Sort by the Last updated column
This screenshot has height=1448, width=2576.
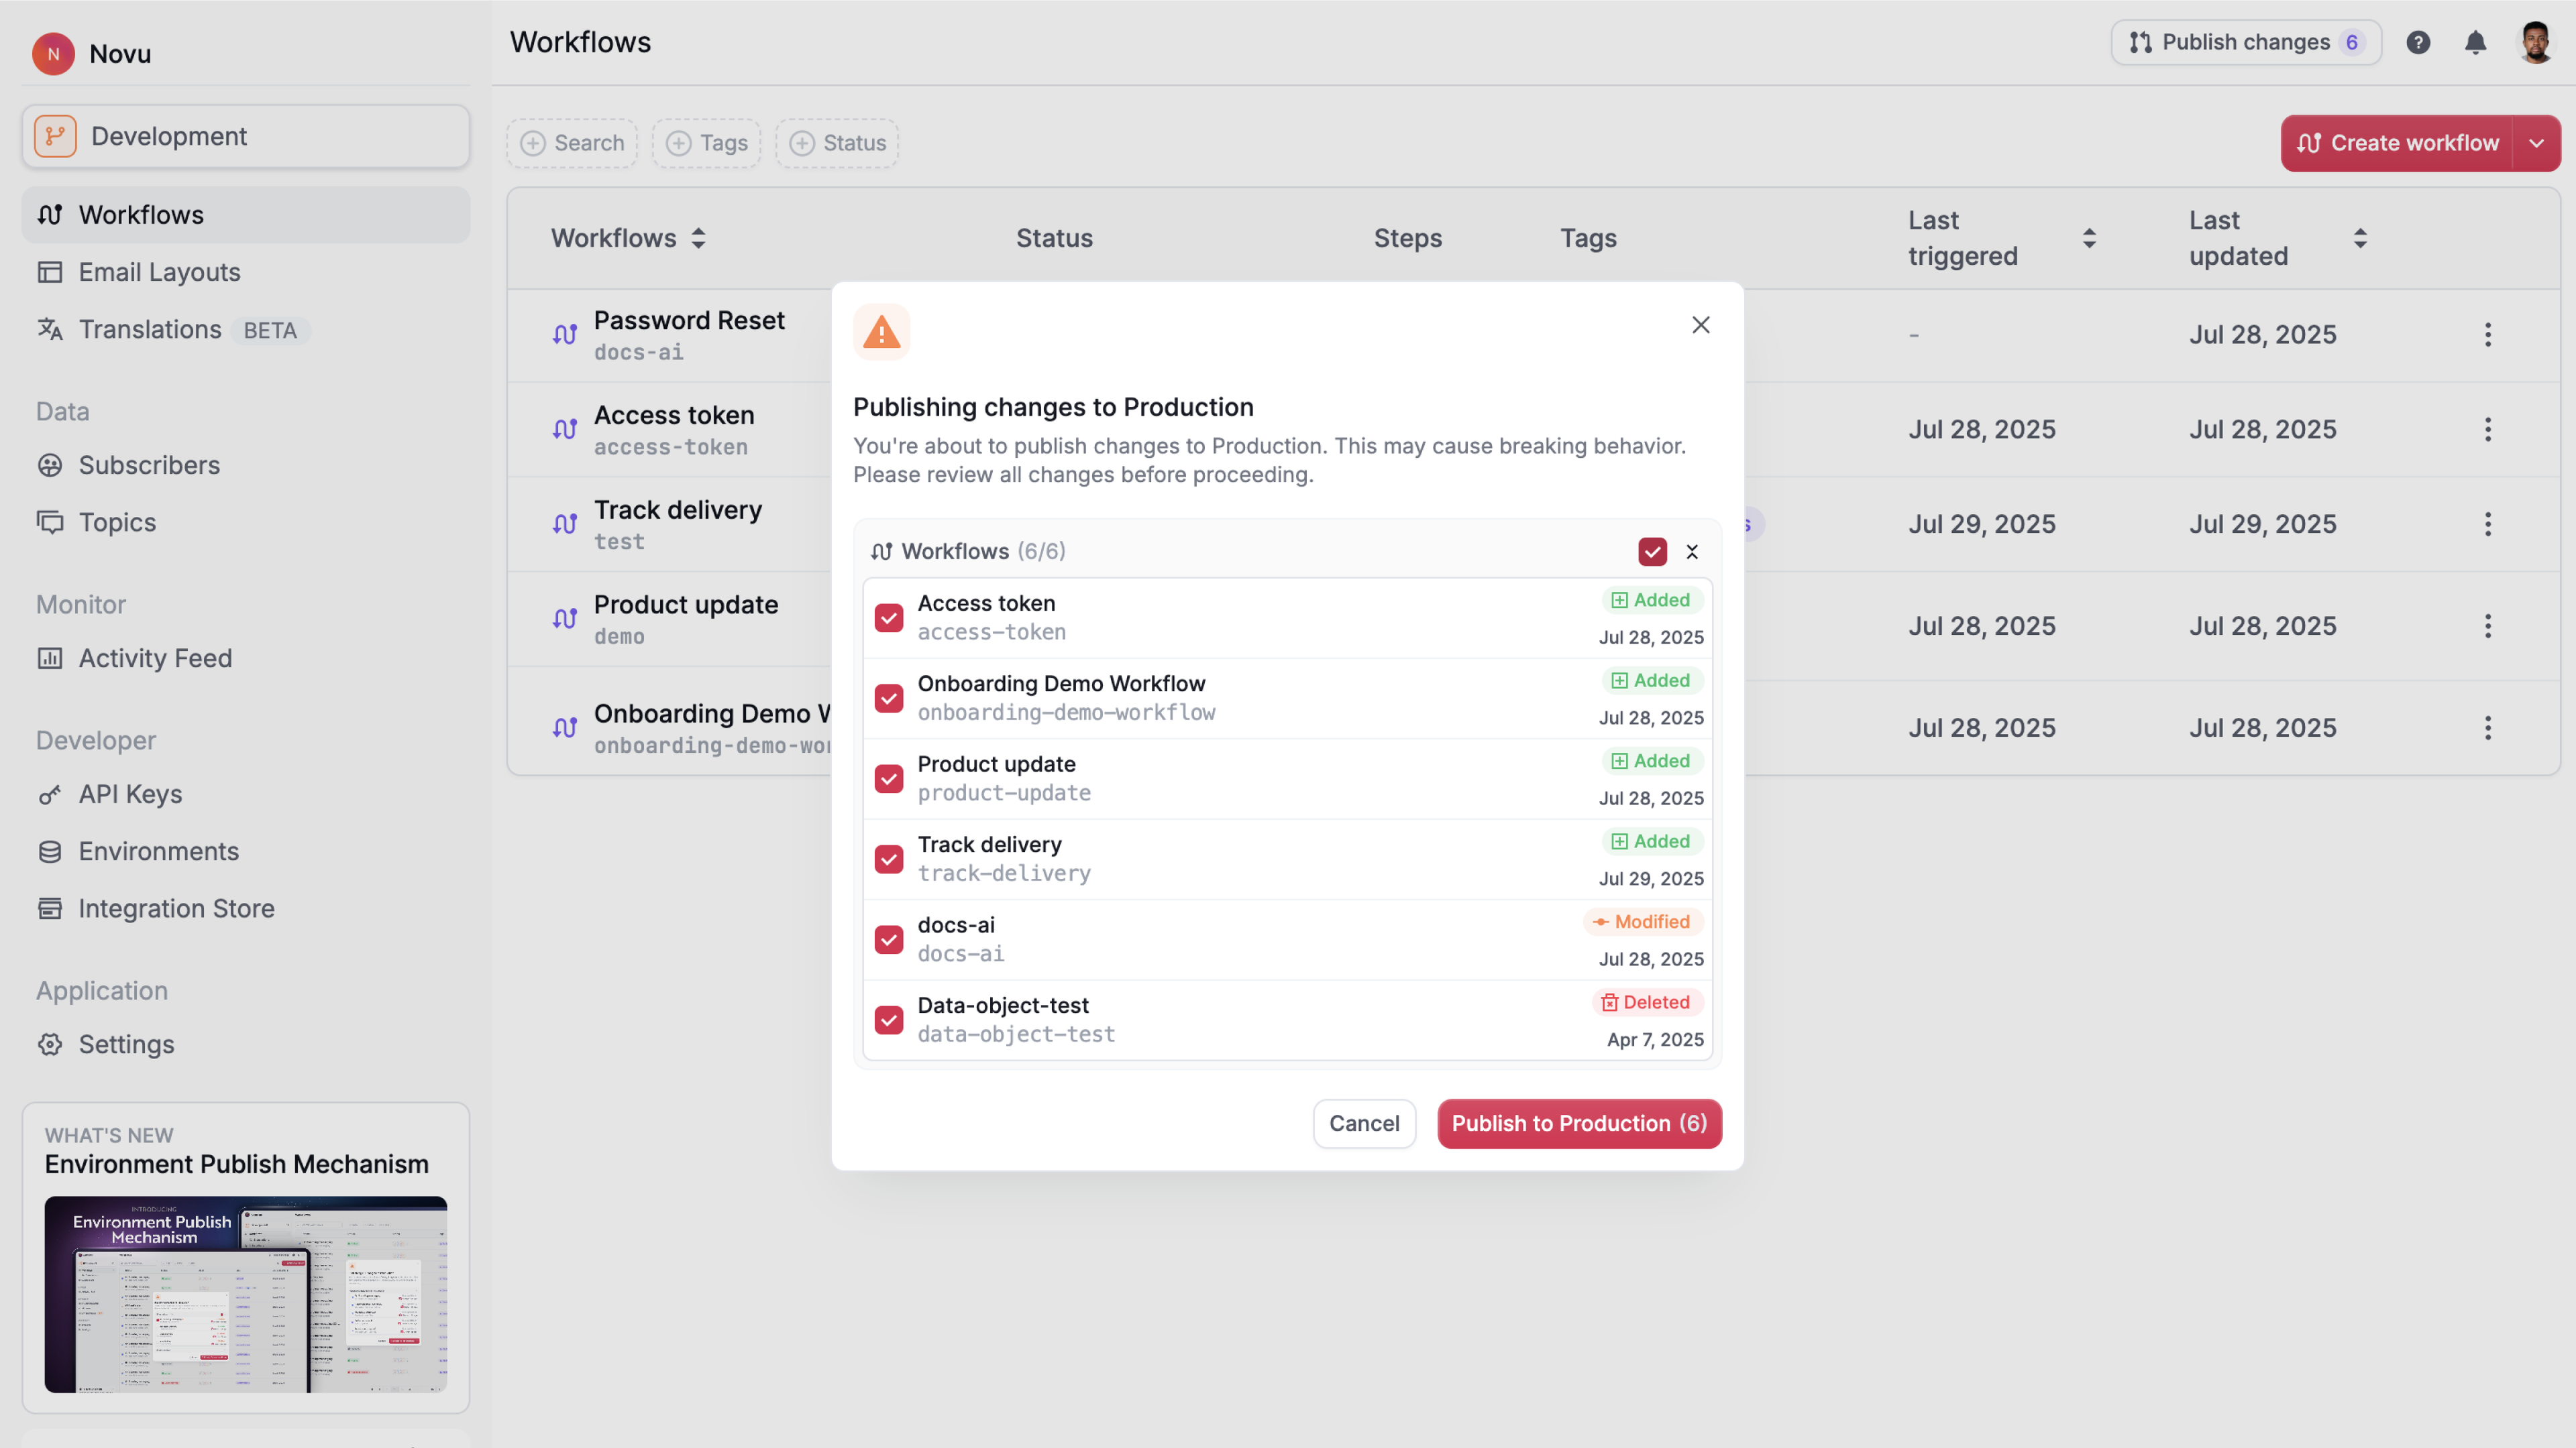point(2360,238)
